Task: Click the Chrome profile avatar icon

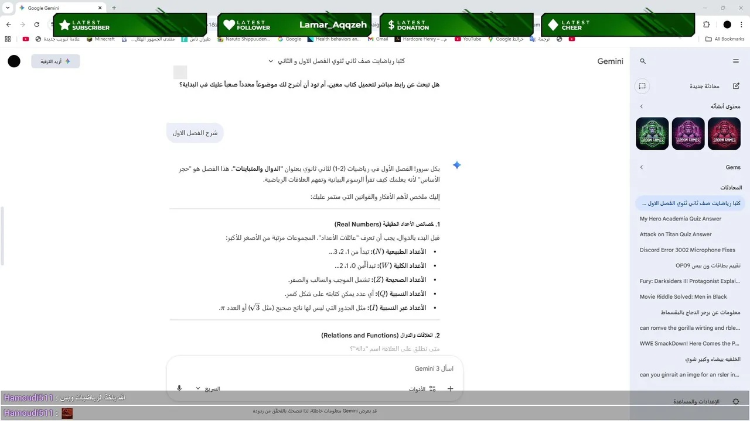Action: [x=727, y=25]
